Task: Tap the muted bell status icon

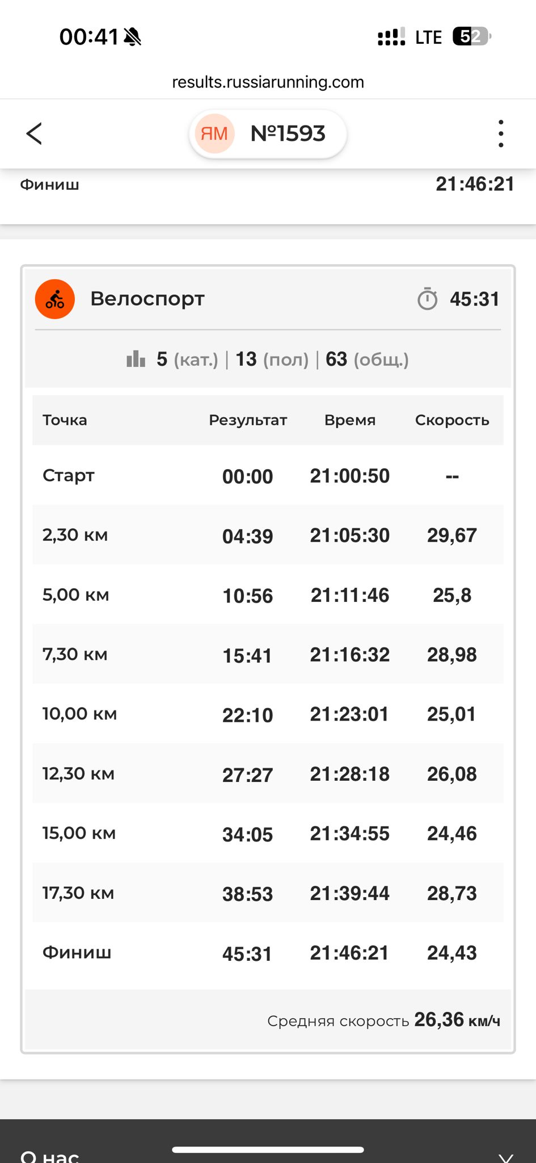Action: click(133, 37)
